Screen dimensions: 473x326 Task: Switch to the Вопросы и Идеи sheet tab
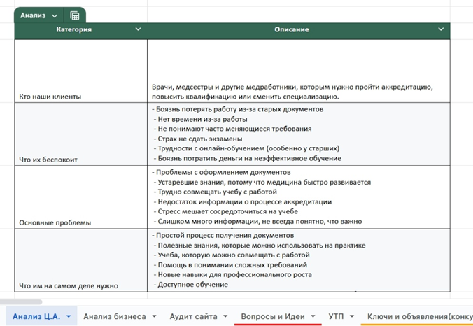coord(273,316)
